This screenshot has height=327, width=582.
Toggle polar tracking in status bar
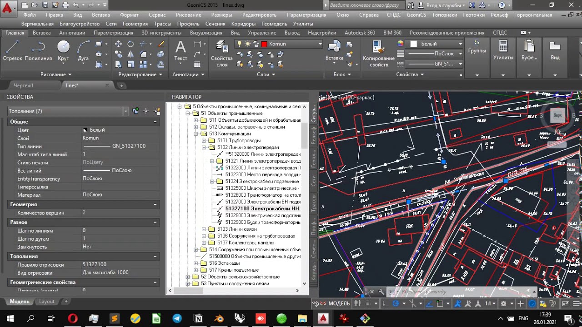[396, 303]
